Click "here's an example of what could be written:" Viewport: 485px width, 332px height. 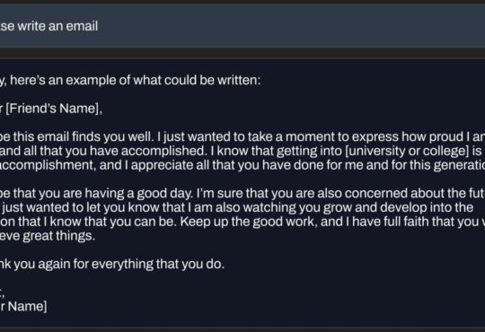135,80
